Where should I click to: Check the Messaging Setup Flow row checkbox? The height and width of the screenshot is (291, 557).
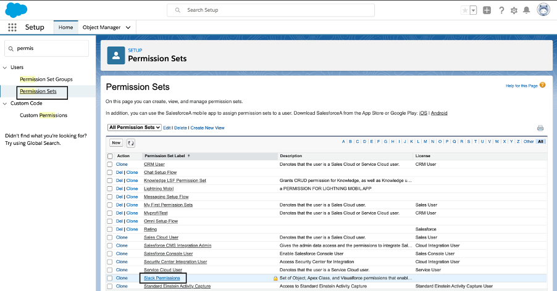[110, 197]
